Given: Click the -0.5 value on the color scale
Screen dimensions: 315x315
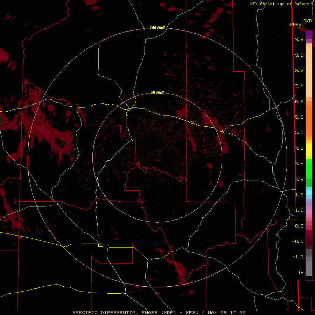Looking at the screenshot, I should click(x=298, y=241).
